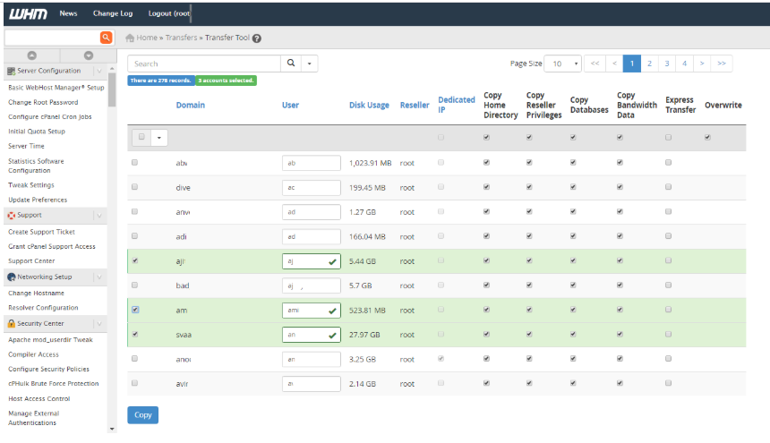
Task: Go to the last page of results
Action: pyautogui.click(x=722, y=64)
